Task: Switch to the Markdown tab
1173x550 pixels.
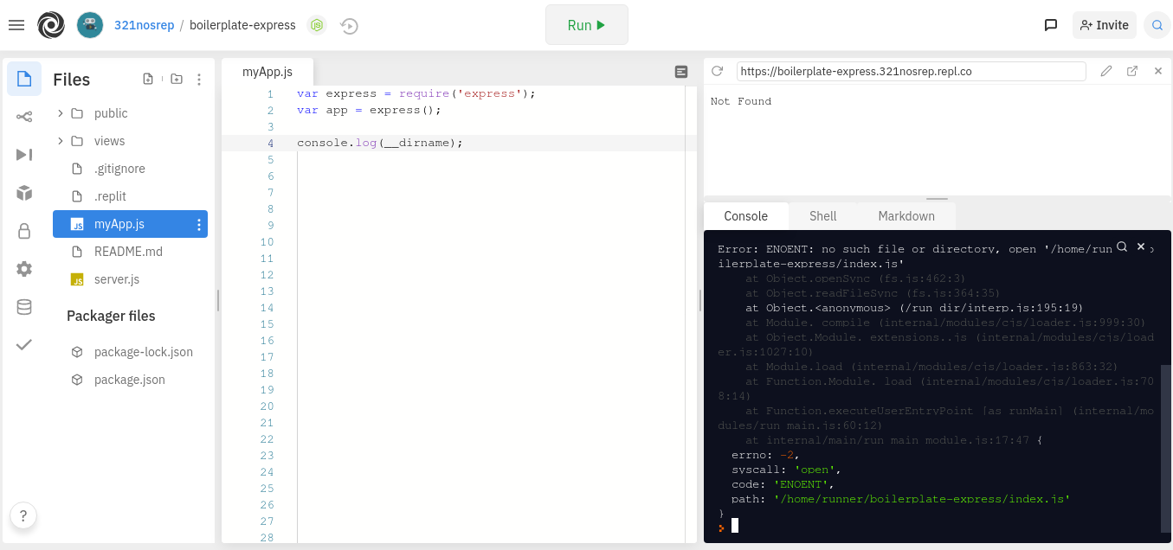Action: pos(906,215)
